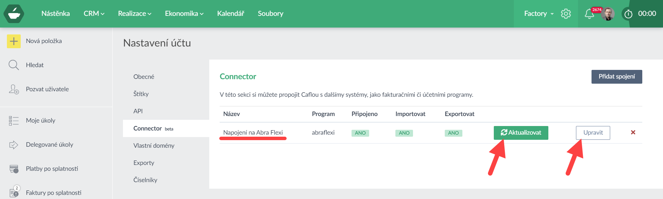Click the Caflou bowl logo icon
The width and height of the screenshot is (663, 199).
click(14, 14)
